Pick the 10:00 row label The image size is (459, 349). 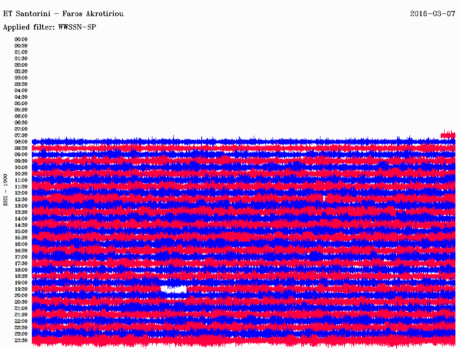pos(21,167)
